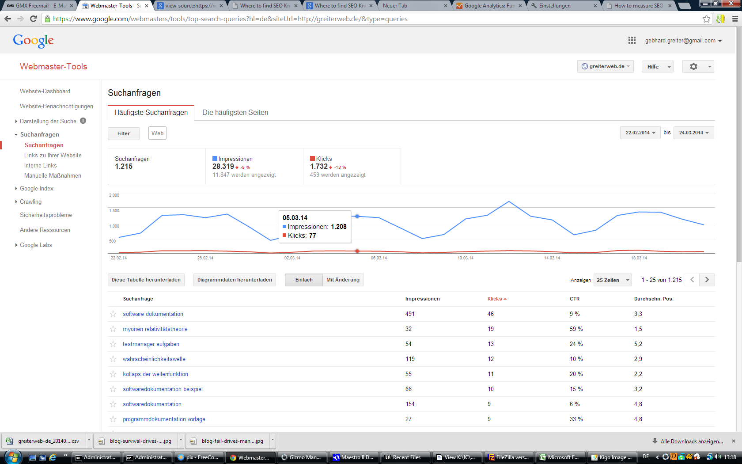Open 'software dokumentation' query link
Viewport: 742px width, 464px height.
pos(153,314)
